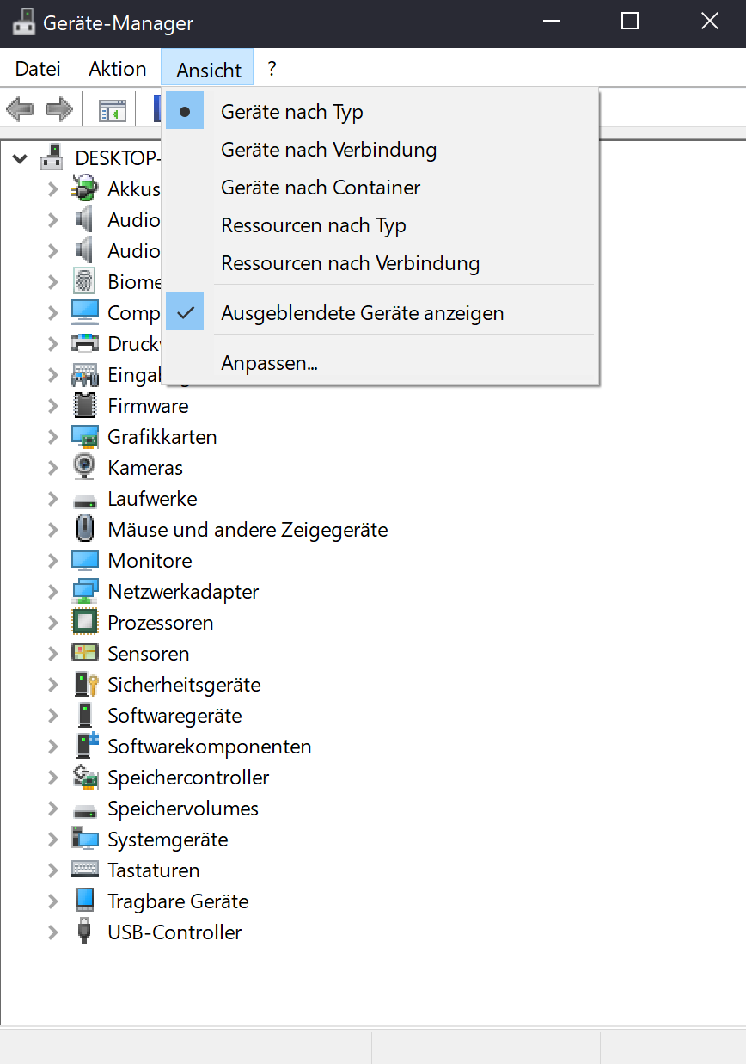Click the USB-Controller plug icon

coord(84,932)
